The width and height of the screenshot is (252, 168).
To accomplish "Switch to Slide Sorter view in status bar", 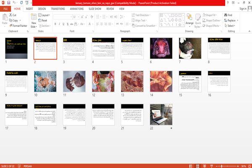I will pos(198,166).
